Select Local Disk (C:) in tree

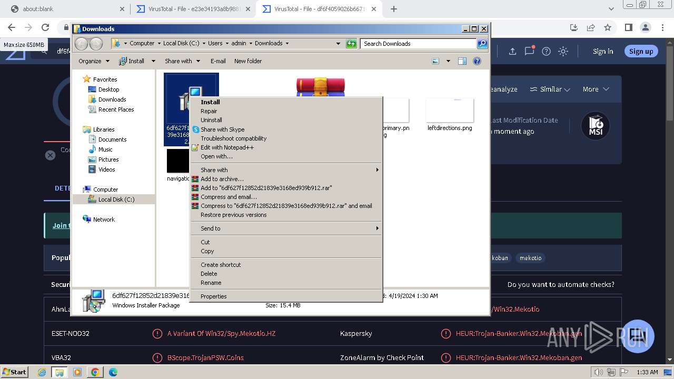(x=116, y=200)
